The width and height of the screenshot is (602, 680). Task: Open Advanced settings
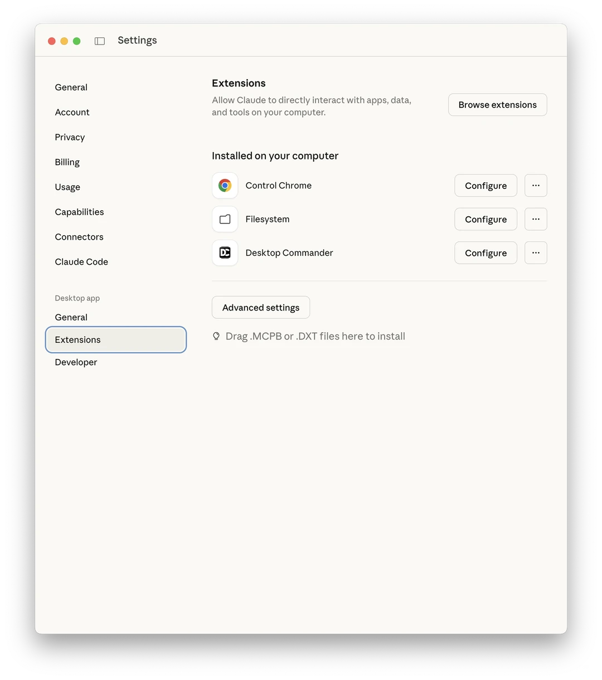pyautogui.click(x=261, y=308)
